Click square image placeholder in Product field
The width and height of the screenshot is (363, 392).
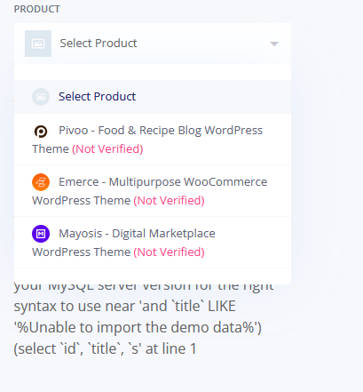38,44
